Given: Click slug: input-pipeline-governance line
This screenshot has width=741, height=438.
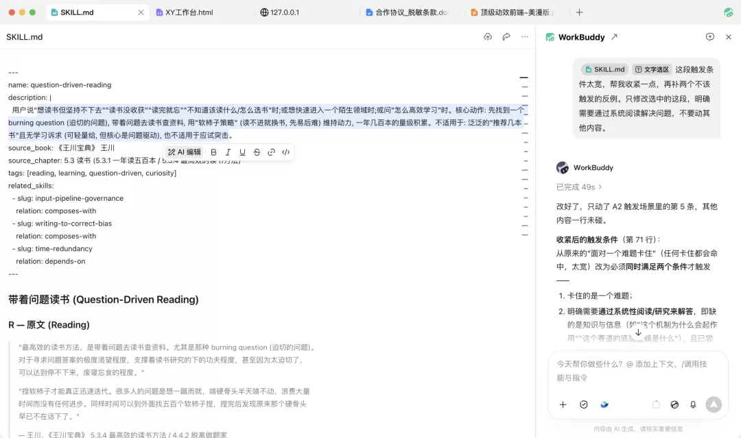Looking at the screenshot, I should pyautogui.click(x=68, y=198).
